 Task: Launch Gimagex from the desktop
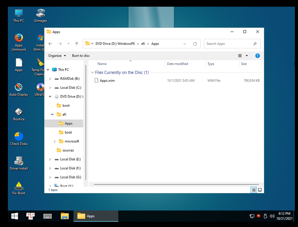tap(40, 16)
